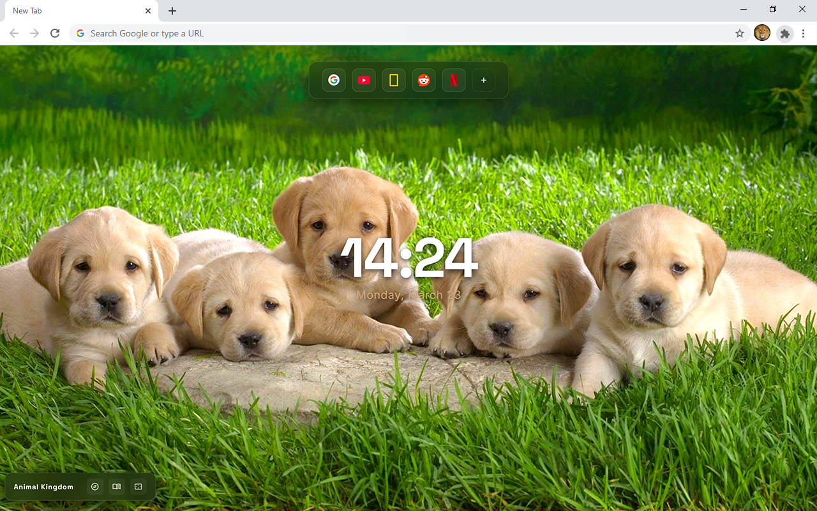Close the New Tab tab
The image size is (817, 511).
[x=148, y=11]
